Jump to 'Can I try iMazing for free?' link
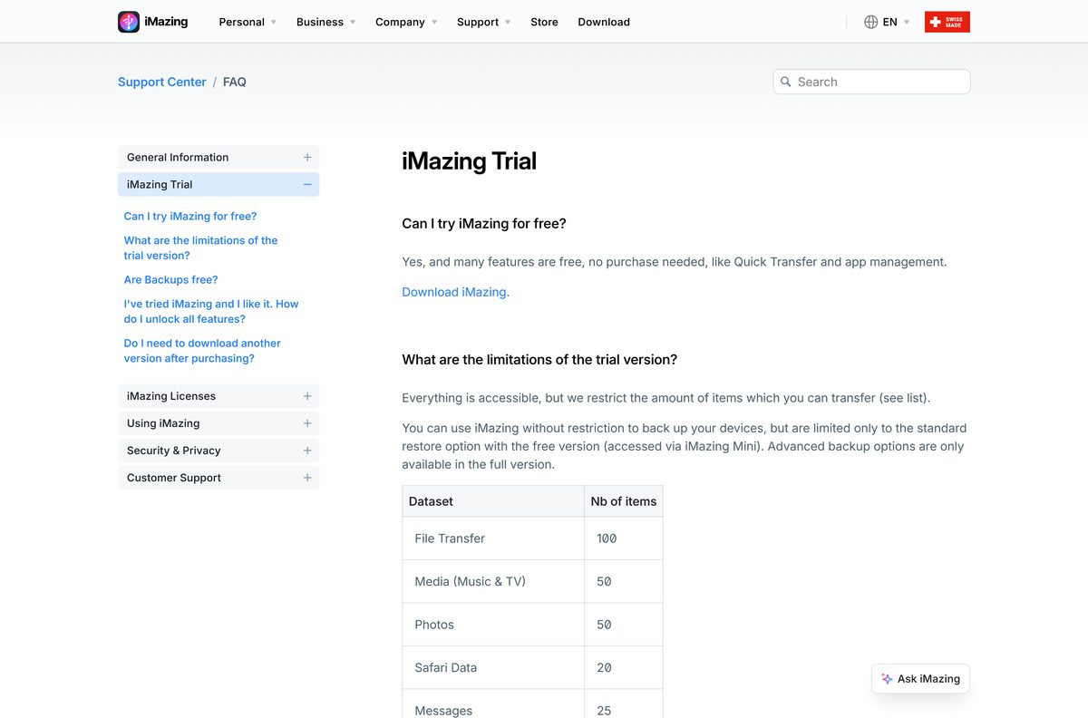 click(x=190, y=216)
